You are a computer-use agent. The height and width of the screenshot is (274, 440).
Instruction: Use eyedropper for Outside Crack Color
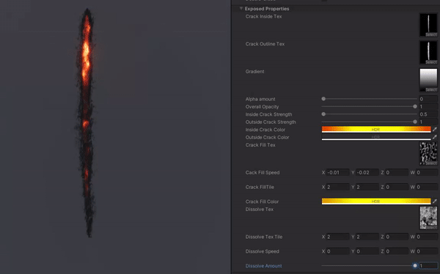pos(435,137)
